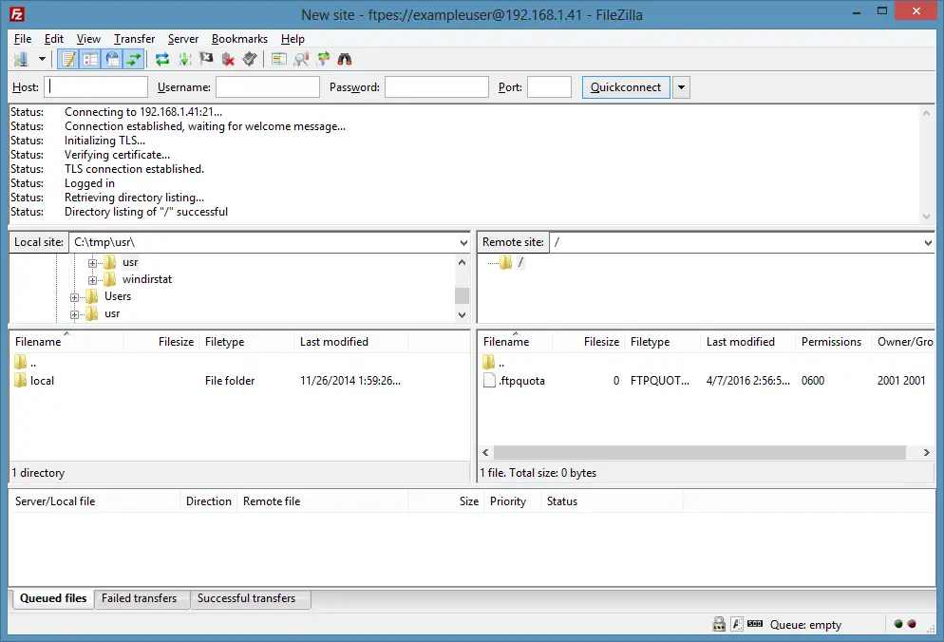The width and height of the screenshot is (944, 642).
Task: Focus the Username input field
Action: tap(267, 87)
